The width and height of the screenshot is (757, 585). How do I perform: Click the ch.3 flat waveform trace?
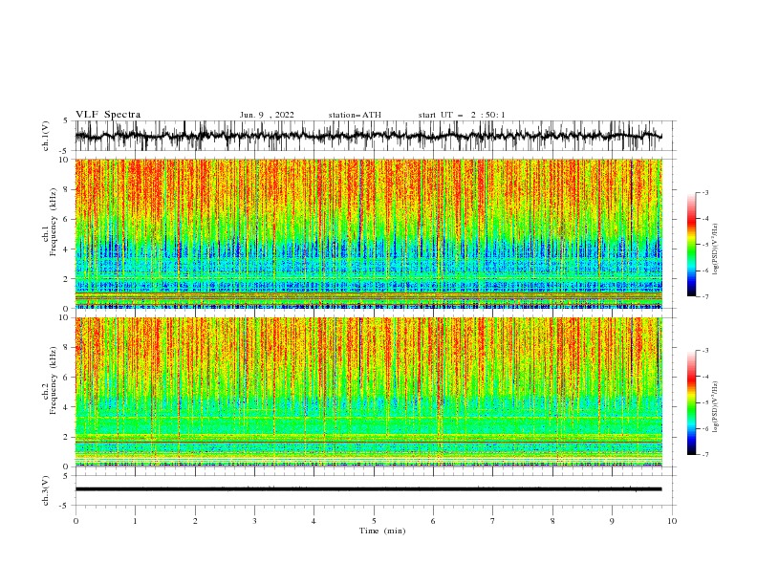(x=368, y=489)
